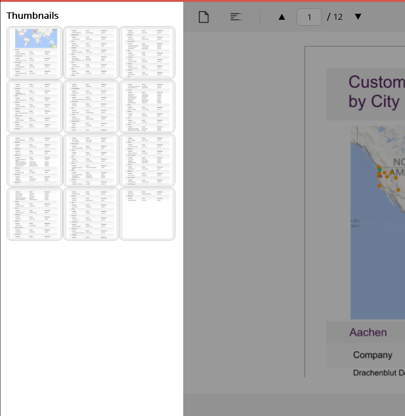The height and width of the screenshot is (416, 405).
Task: Click the Aachen city heading
Action: point(368,332)
